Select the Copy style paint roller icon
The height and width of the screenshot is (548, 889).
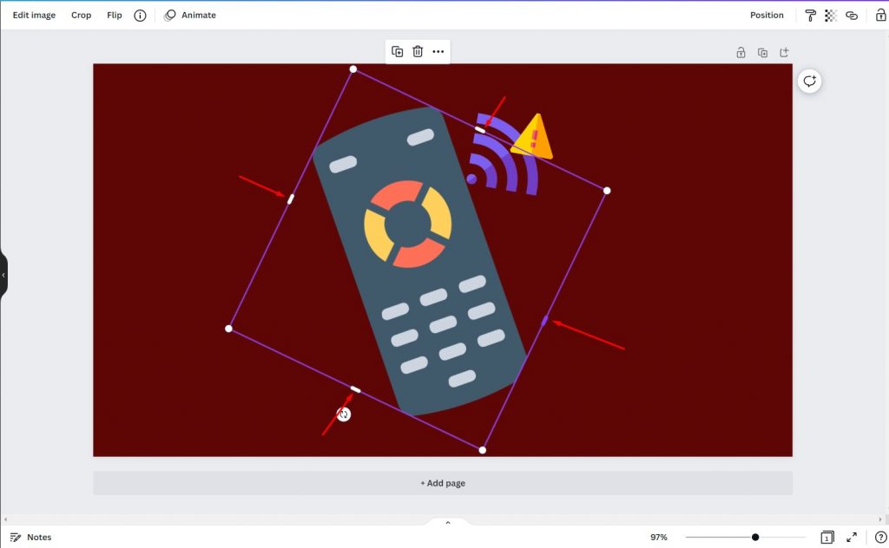click(812, 15)
